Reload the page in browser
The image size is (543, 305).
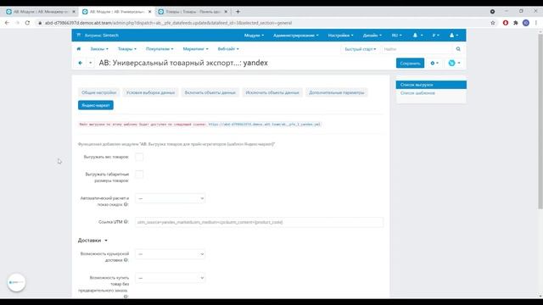[x=27, y=23]
